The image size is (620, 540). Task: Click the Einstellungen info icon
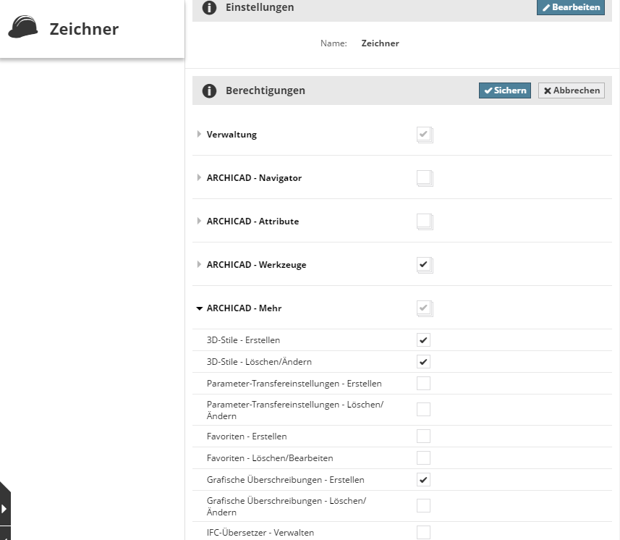click(x=209, y=7)
